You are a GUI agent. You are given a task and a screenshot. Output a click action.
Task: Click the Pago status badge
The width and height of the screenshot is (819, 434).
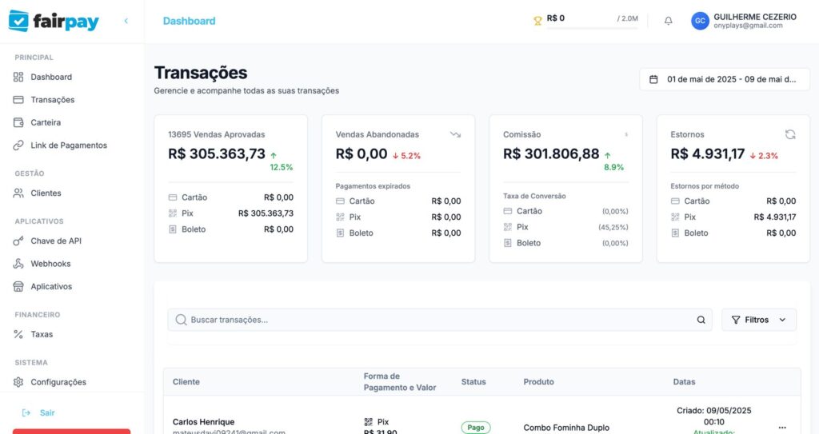tap(476, 428)
